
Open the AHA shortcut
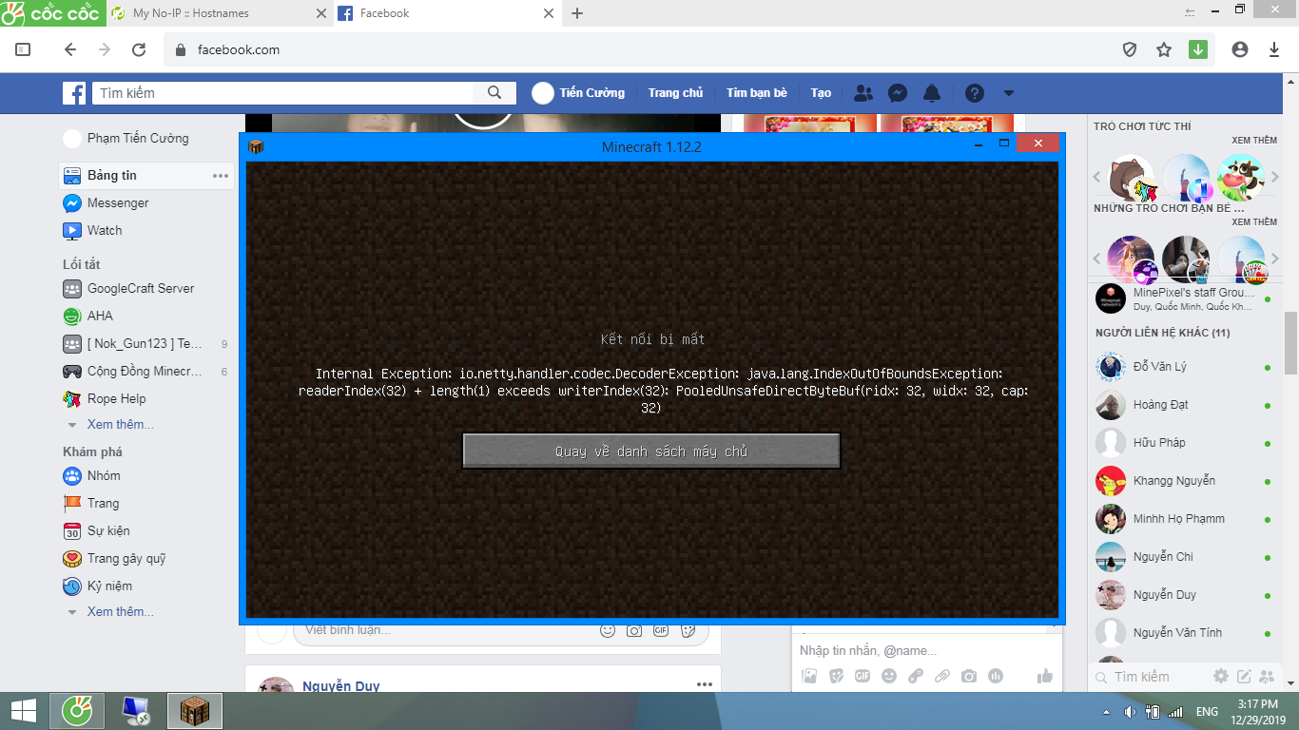[x=88, y=317]
